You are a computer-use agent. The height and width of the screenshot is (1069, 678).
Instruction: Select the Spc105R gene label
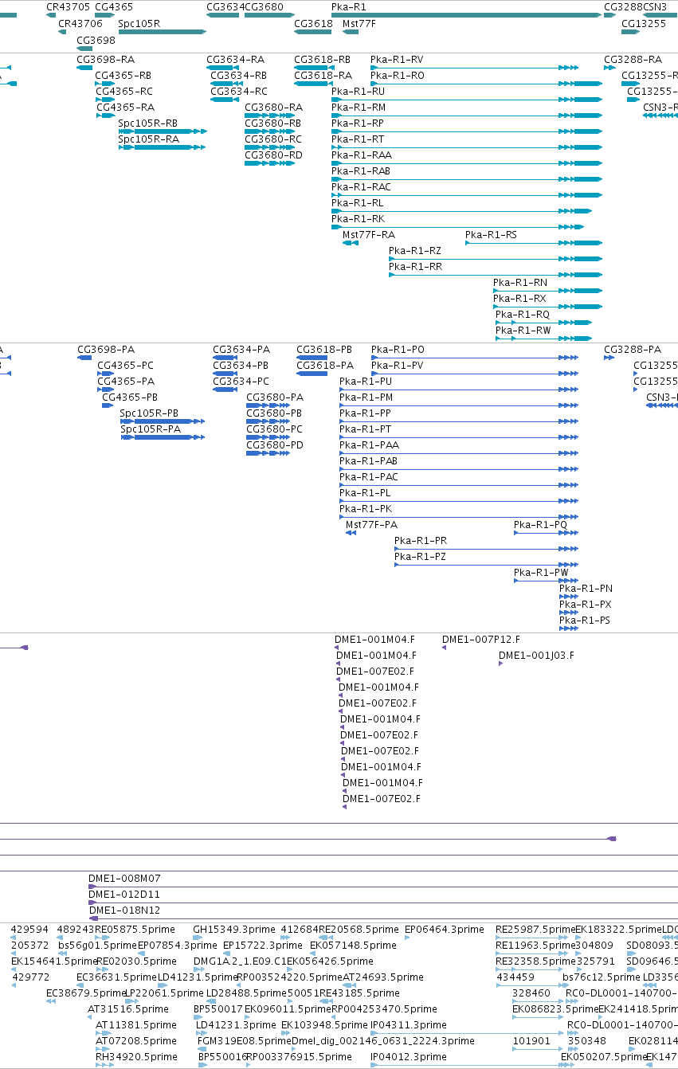click(x=139, y=23)
